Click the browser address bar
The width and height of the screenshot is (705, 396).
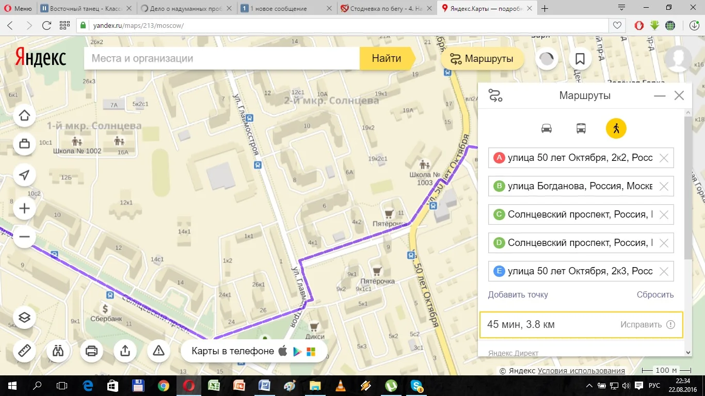(x=343, y=25)
